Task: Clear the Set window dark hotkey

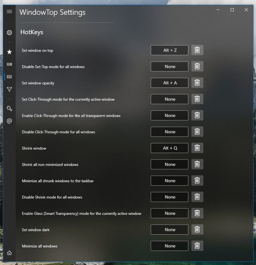Action: (197, 229)
